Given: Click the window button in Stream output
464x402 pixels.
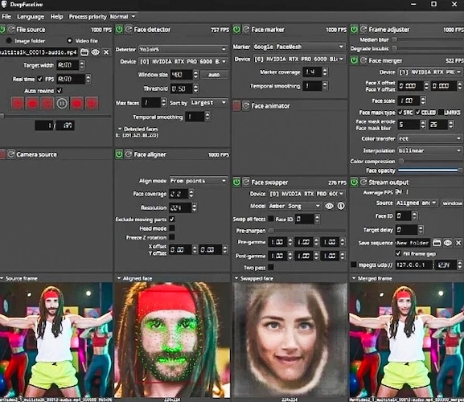Looking at the screenshot, I should click(452, 203).
